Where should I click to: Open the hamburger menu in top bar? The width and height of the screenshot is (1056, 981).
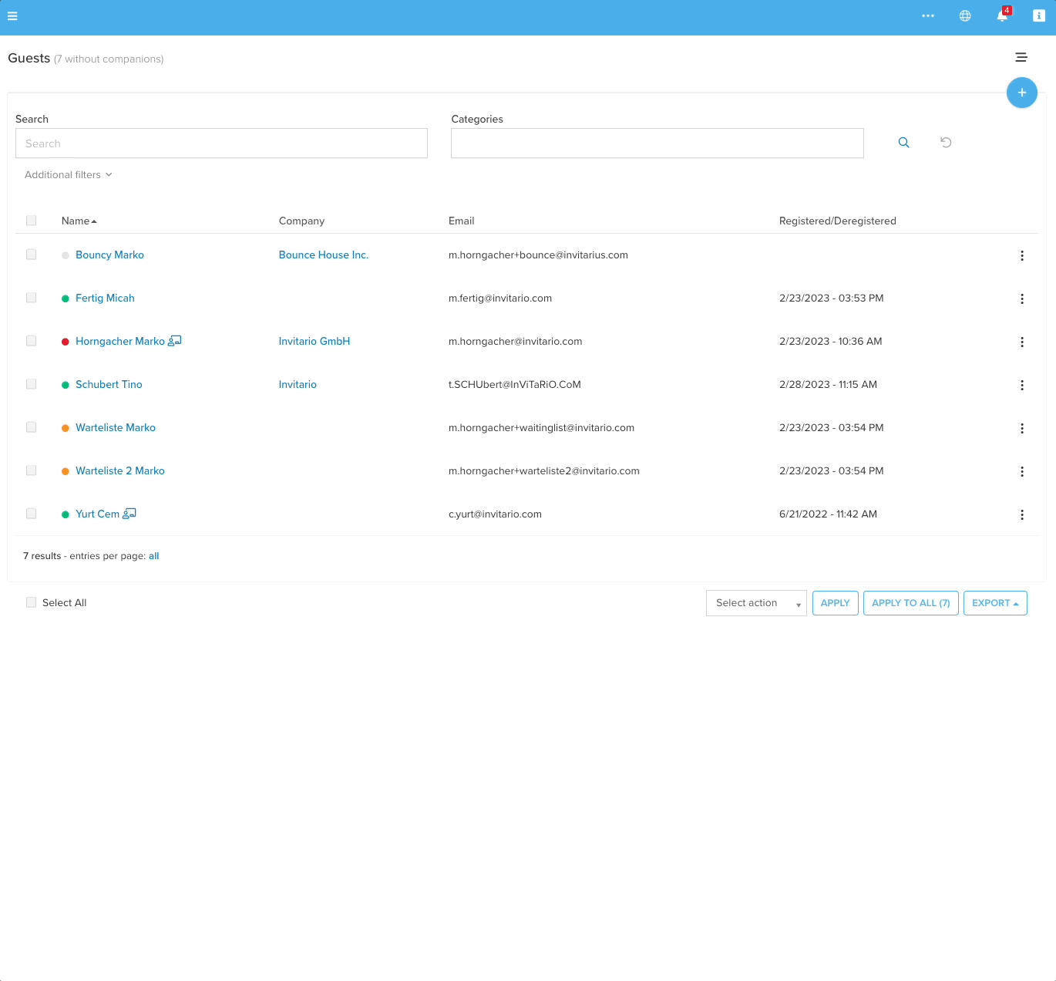[12, 16]
